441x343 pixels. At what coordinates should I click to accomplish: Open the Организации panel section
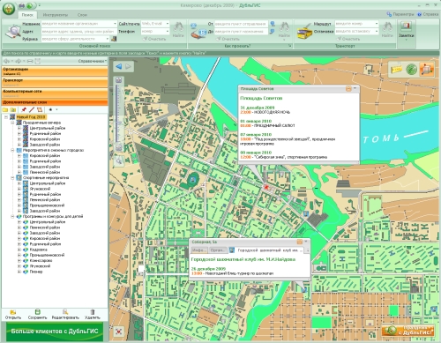55,71
